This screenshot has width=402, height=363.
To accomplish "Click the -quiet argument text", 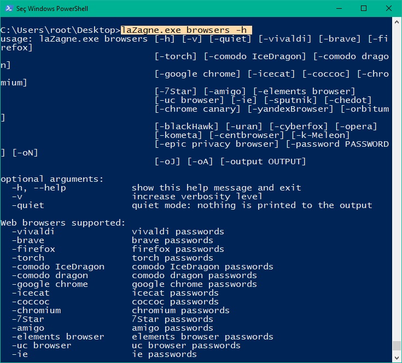I will click(x=28, y=205).
